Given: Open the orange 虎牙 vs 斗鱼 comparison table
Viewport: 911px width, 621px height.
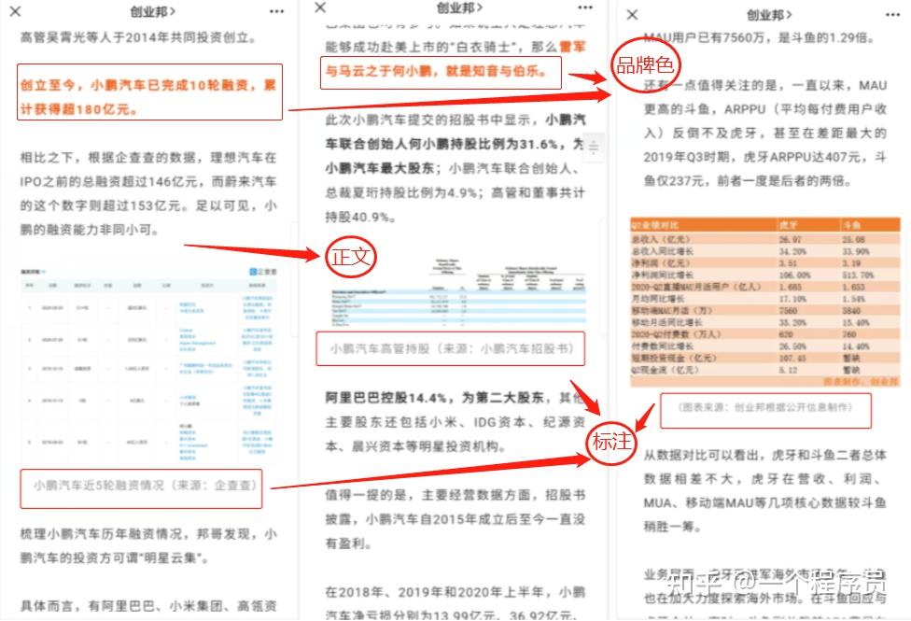Looking at the screenshot, I should [765, 303].
